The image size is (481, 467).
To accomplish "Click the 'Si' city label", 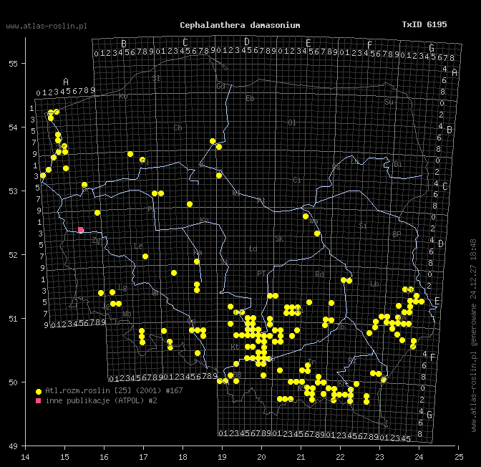I will tap(363, 226).
